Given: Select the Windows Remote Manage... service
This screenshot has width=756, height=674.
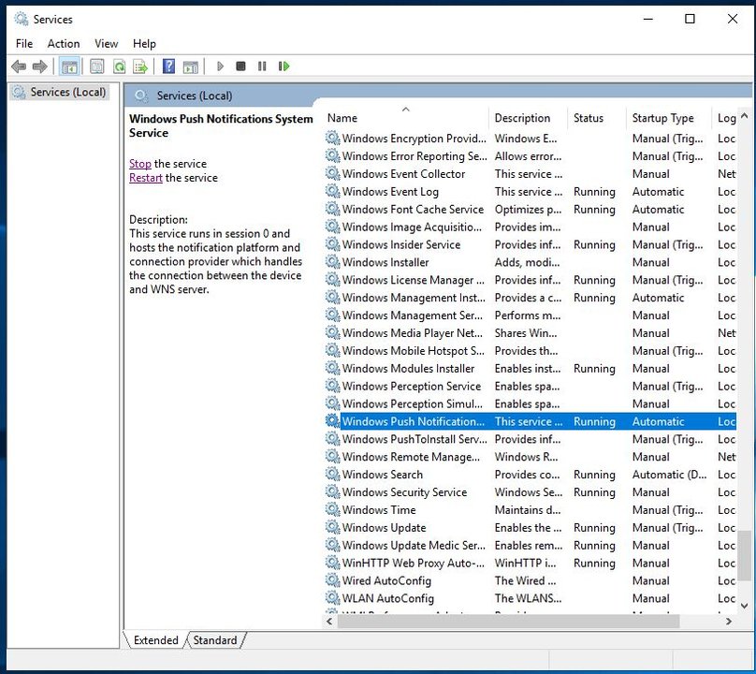Looking at the screenshot, I should [x=530, y=457].
